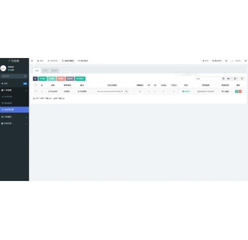Click the dark refresh button in the toolbar
Image resolution: width=248 pixels, height=240 pixels.
(x=35, y=79)
